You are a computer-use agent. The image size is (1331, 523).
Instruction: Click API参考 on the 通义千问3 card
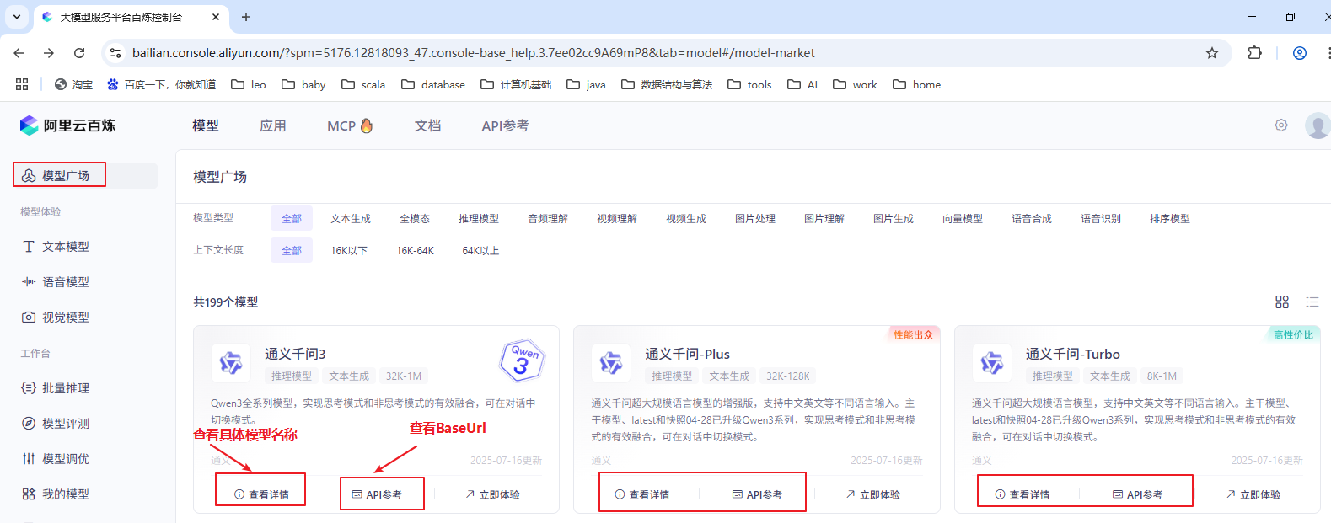click(377, 494)
